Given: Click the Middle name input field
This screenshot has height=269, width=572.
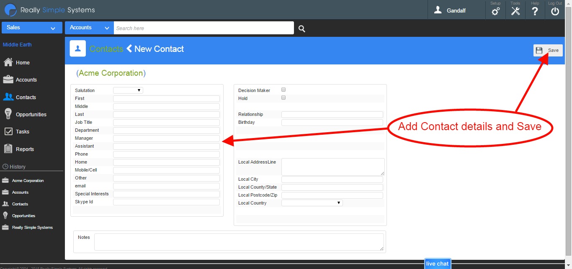Looking at the screenshot, I should (x=166, y=107).
